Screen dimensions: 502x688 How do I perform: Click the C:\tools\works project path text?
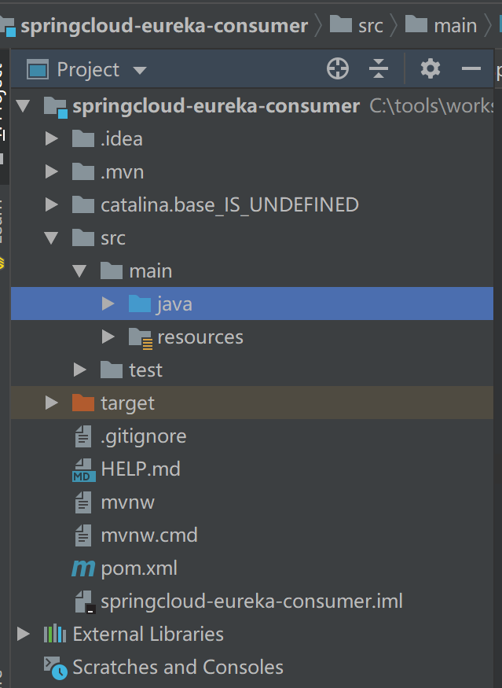point(431,106)
